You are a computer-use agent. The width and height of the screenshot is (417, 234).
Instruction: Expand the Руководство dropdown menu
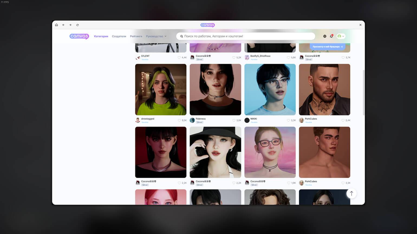pos(156,36)
